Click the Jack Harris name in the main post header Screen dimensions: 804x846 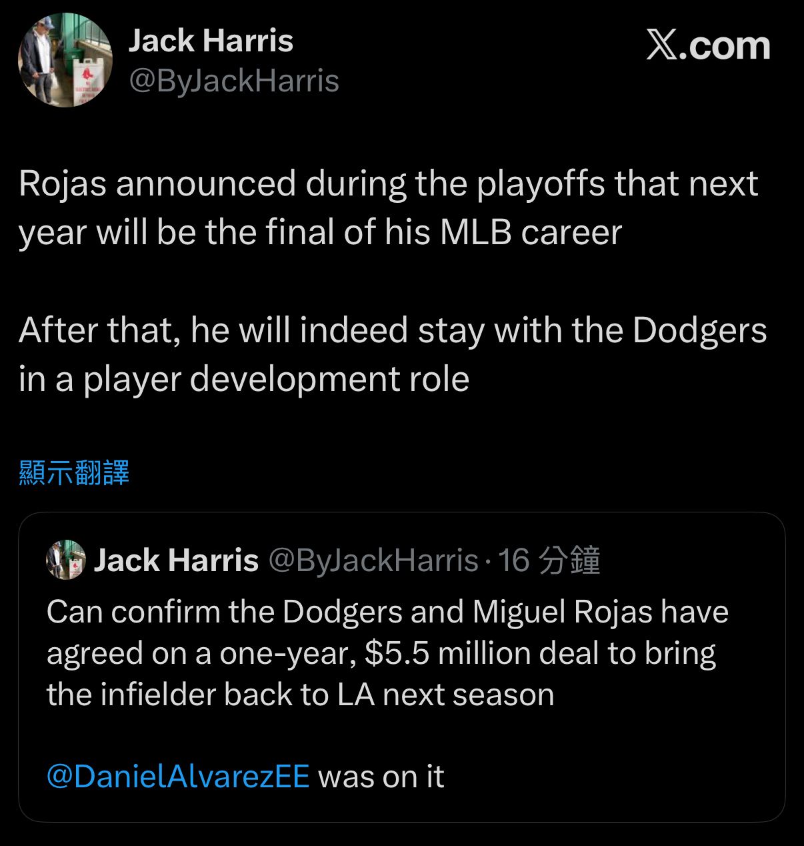[x=211, y=41]
